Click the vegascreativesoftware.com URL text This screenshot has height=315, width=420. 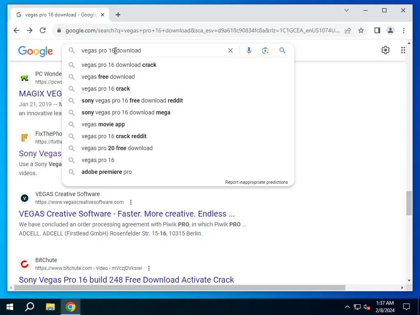80,202
